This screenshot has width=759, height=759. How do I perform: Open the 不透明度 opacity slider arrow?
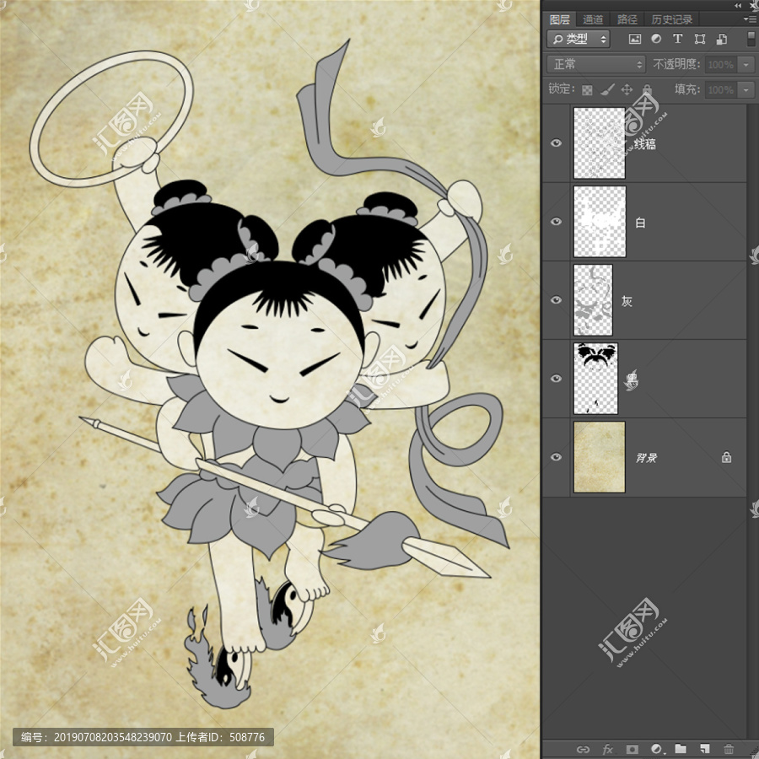coord(746,64)
